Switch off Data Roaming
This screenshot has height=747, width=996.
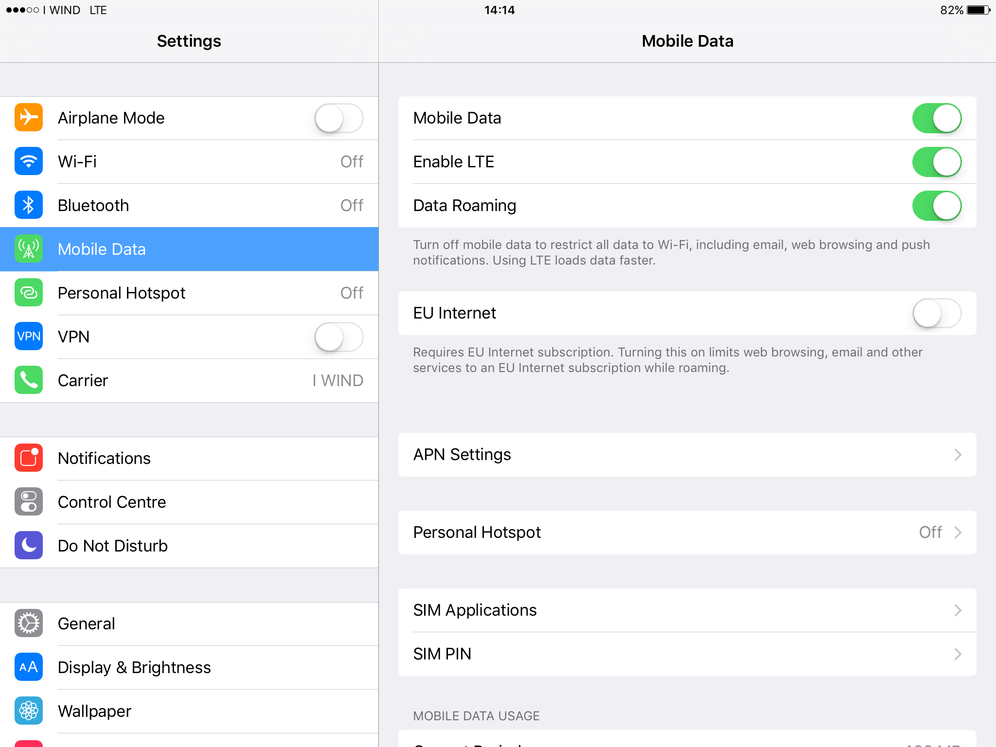(936, 206)
